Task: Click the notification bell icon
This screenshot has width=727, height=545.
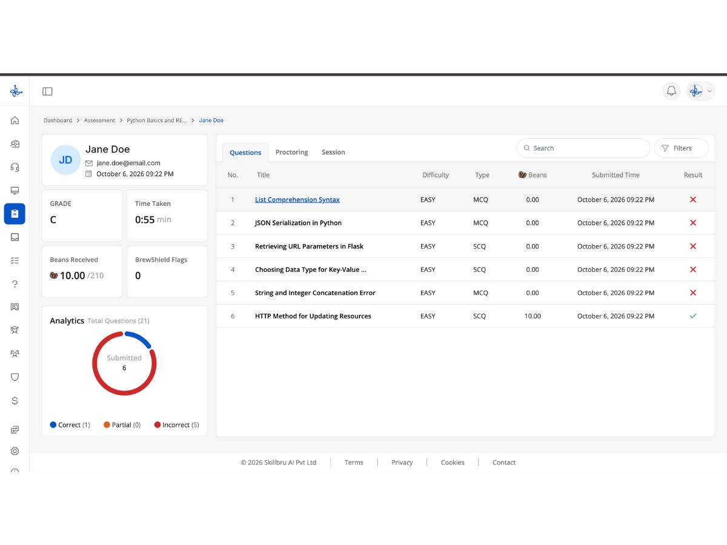Action: pos(671,91)
